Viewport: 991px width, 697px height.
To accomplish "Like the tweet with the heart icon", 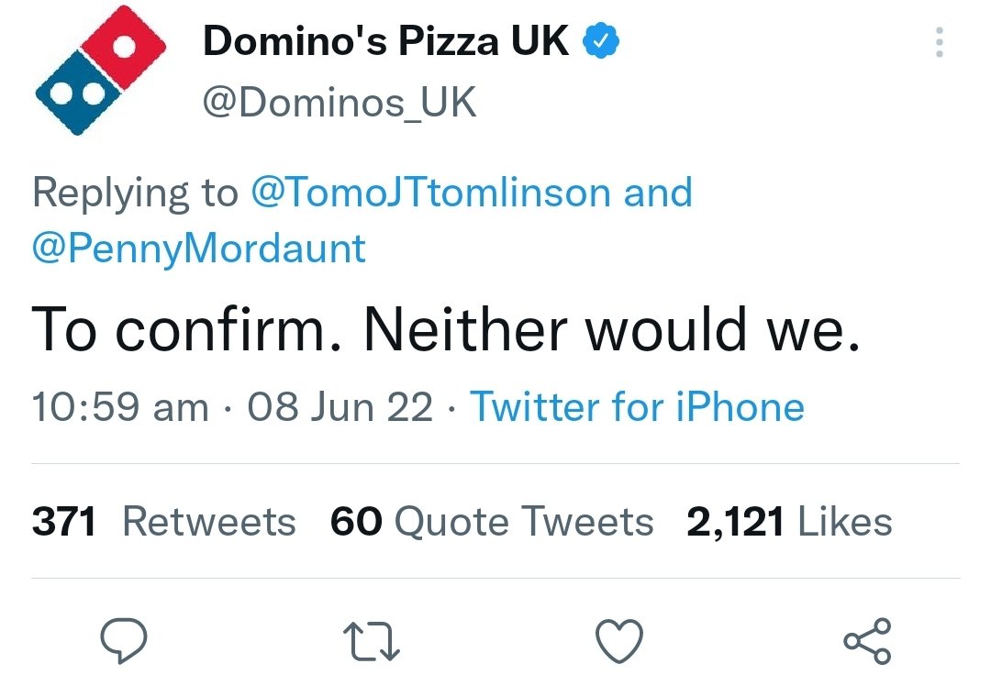I will 619,641.
